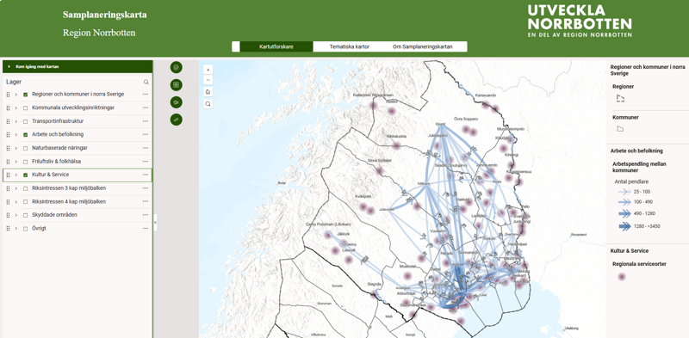Enable Friluftsliv & folkhälsa layer checkbox
Screen dimensions: 689x338
click(26, 162)
